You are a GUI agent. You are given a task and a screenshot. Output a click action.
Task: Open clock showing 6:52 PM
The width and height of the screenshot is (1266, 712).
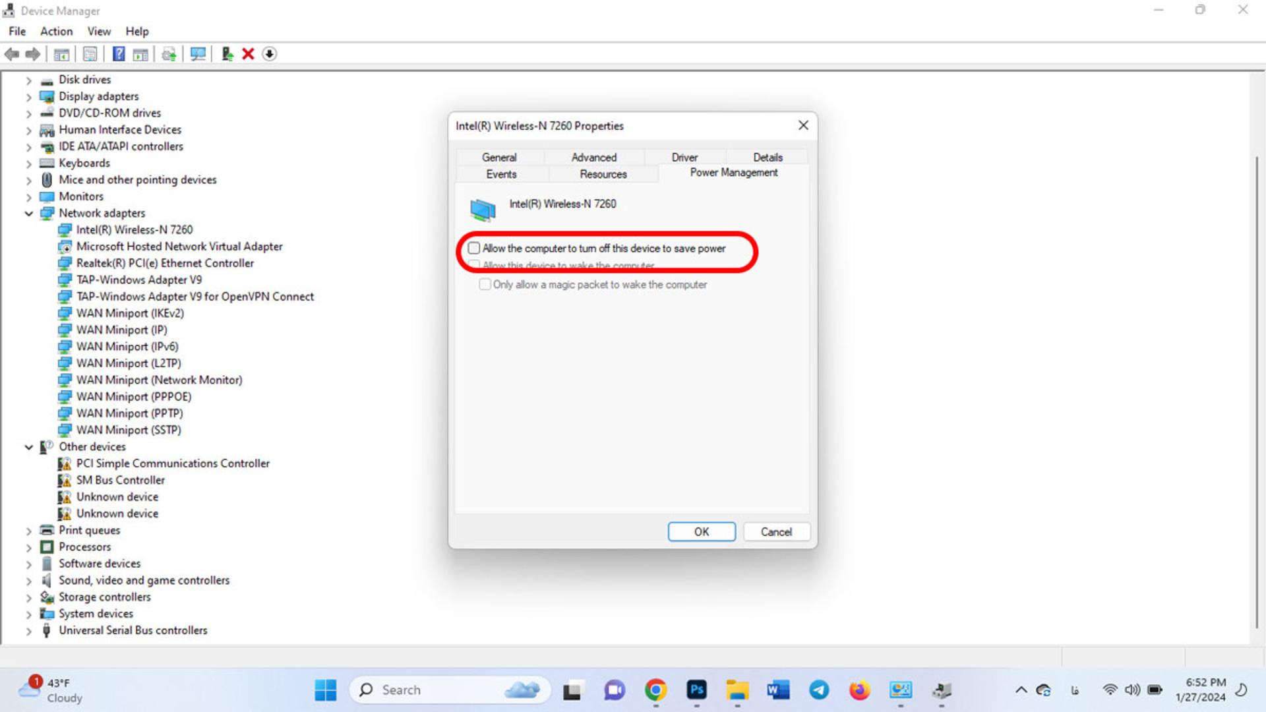click(x=1200, y=690)
